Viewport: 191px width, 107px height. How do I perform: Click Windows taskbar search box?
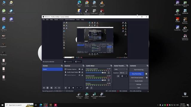tap(19, 105)
